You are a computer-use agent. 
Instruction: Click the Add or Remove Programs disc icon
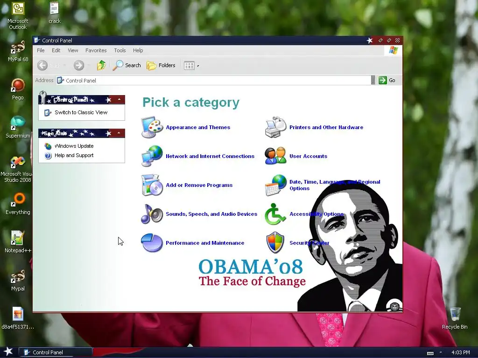click(x=152, y=185)
